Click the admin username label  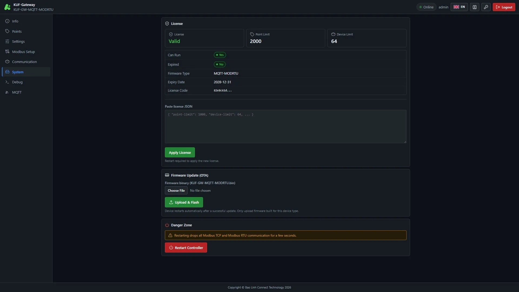click(x=443, y=7)
